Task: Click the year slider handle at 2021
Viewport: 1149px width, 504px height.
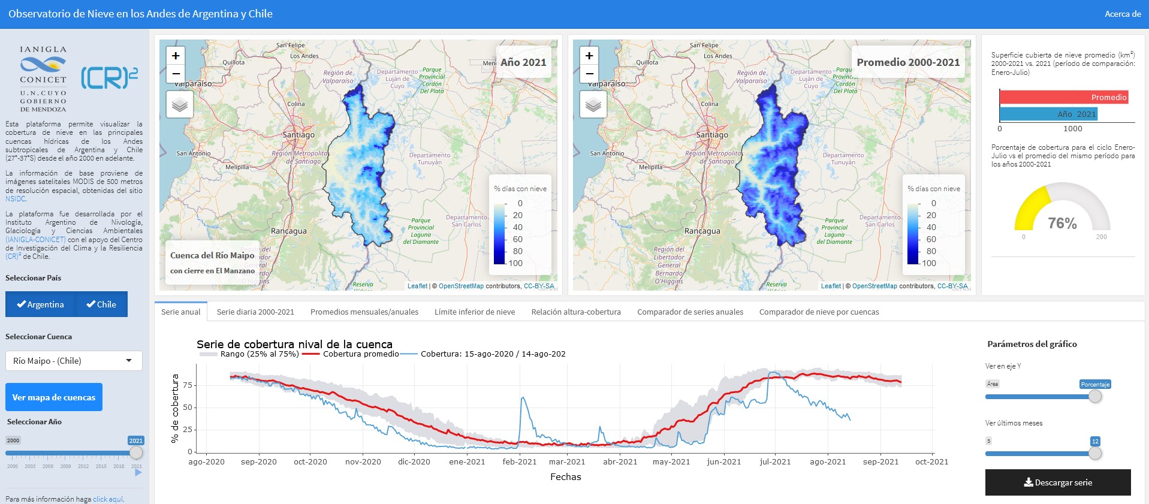Action: [136, 452]
